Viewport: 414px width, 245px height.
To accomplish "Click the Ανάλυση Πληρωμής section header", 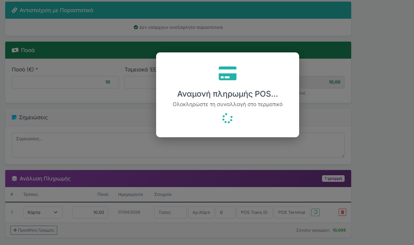I will pyautogui.click(x=178, y=179).
